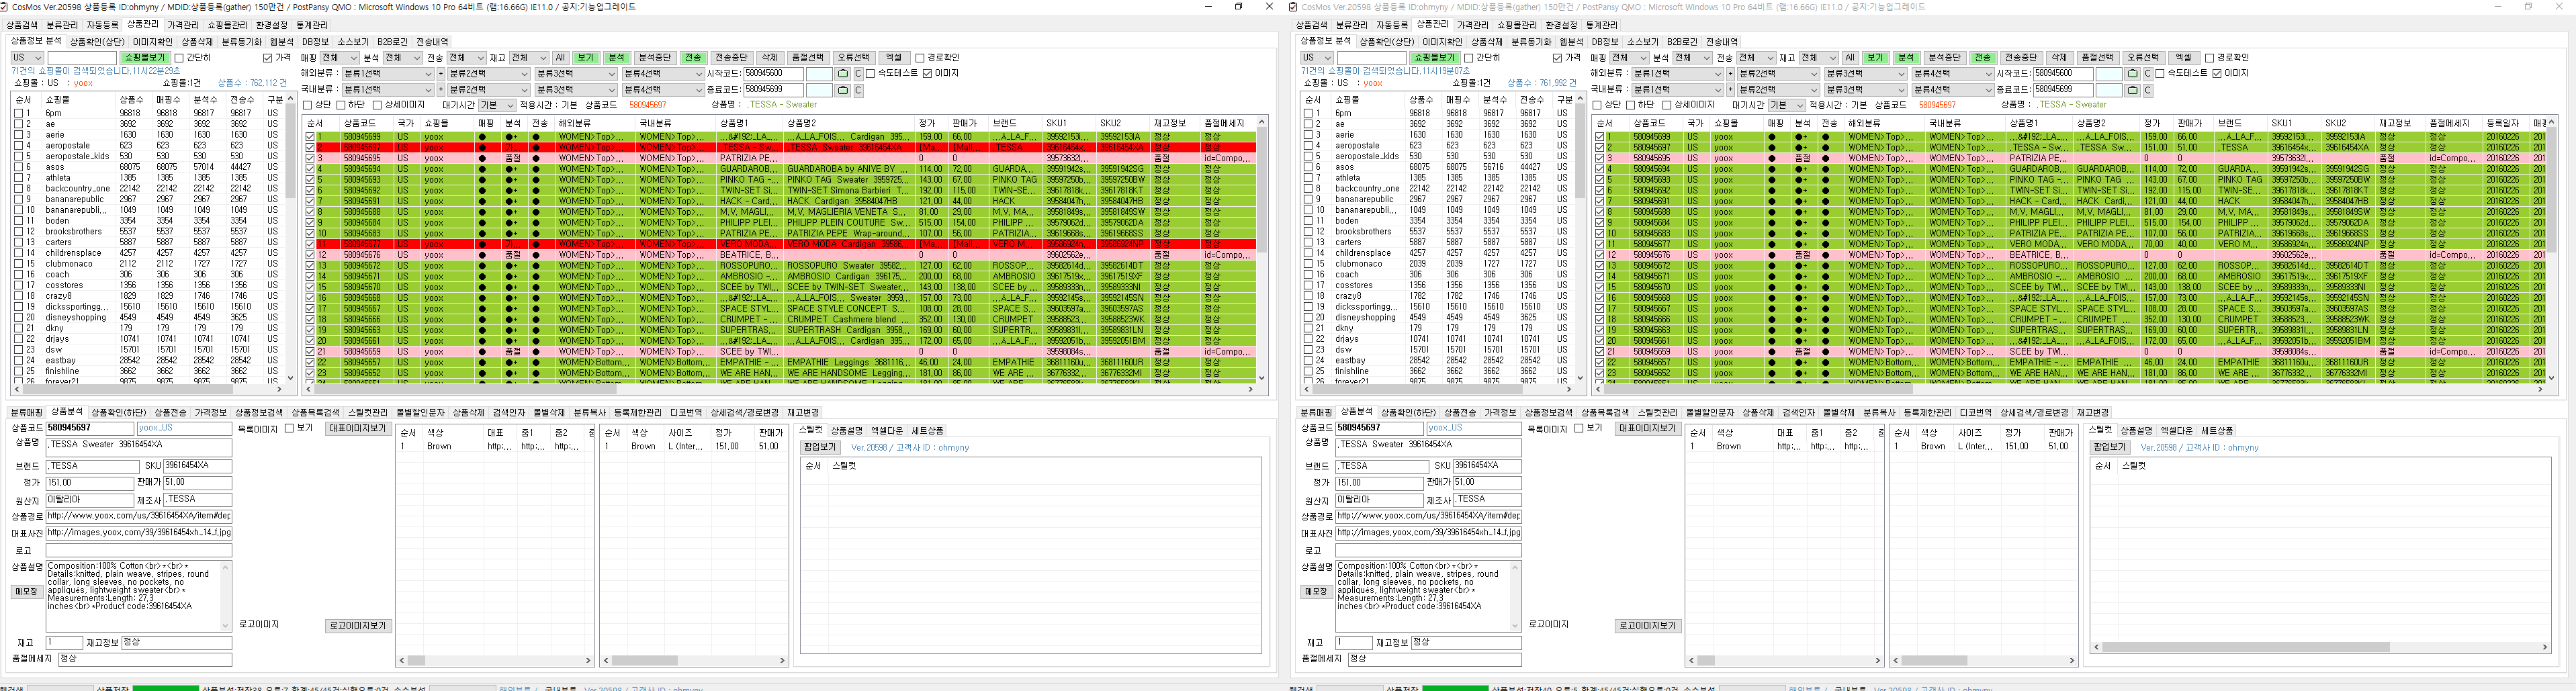Check the 경로확인 checkbox in the left window
This screenshot has width=2576, height=691.
(x=920, y=58)
